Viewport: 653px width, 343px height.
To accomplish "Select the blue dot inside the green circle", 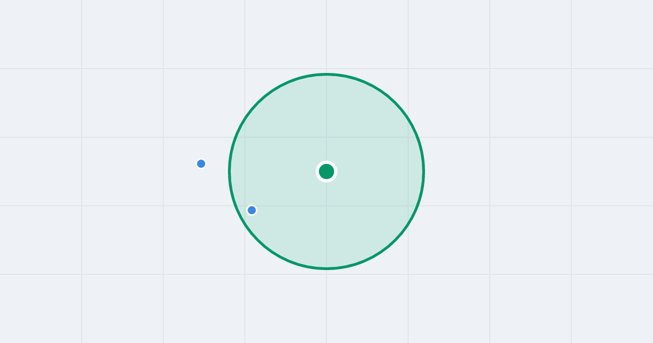I will coord(251,210).
